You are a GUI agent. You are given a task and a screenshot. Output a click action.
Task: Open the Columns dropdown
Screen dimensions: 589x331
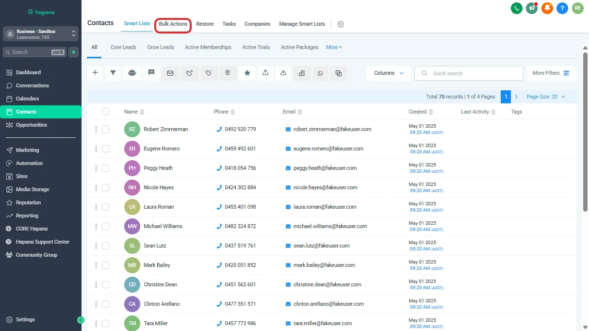[x=389, y=73]
